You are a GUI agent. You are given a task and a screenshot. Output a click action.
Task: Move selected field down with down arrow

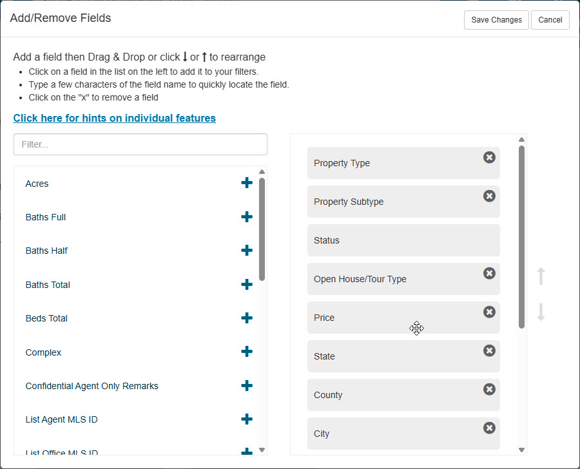pyautogui.click(x=541, y=312)
